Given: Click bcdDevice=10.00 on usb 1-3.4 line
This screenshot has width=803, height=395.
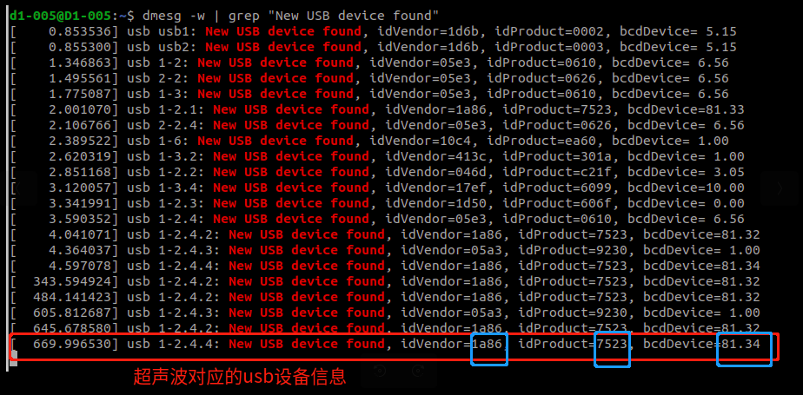Looking at the screenshot, I should (x=687, y=188).
